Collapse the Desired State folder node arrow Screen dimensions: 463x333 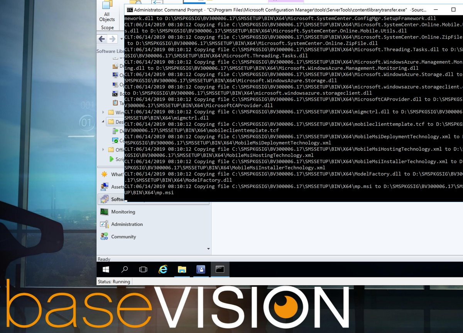click(x=103, y=122)
